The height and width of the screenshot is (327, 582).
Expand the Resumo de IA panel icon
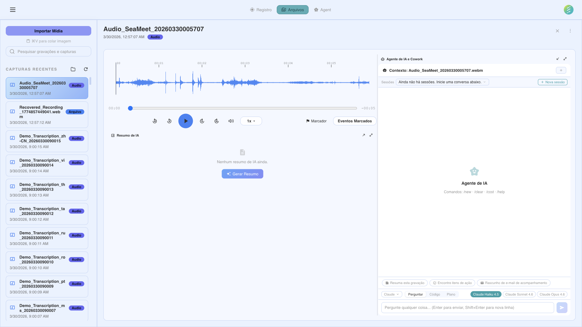pos(371,135)
